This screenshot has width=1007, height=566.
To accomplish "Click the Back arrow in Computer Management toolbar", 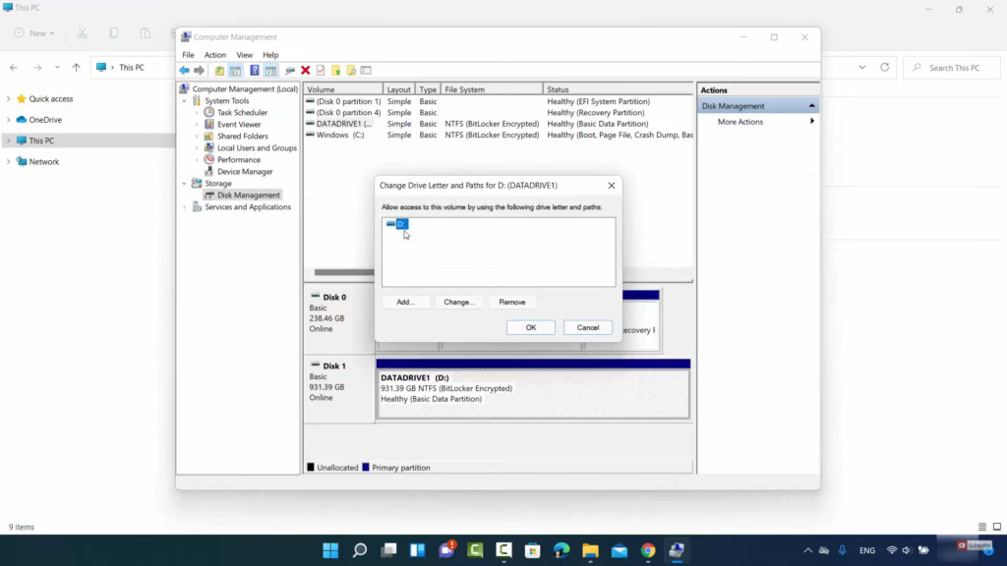I will pyautogui.click(x=185, y=71).
